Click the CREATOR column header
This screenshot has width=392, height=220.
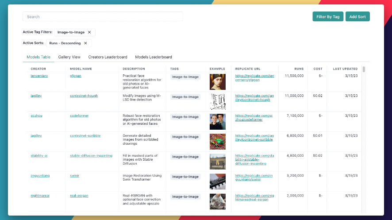pos(38,69)
